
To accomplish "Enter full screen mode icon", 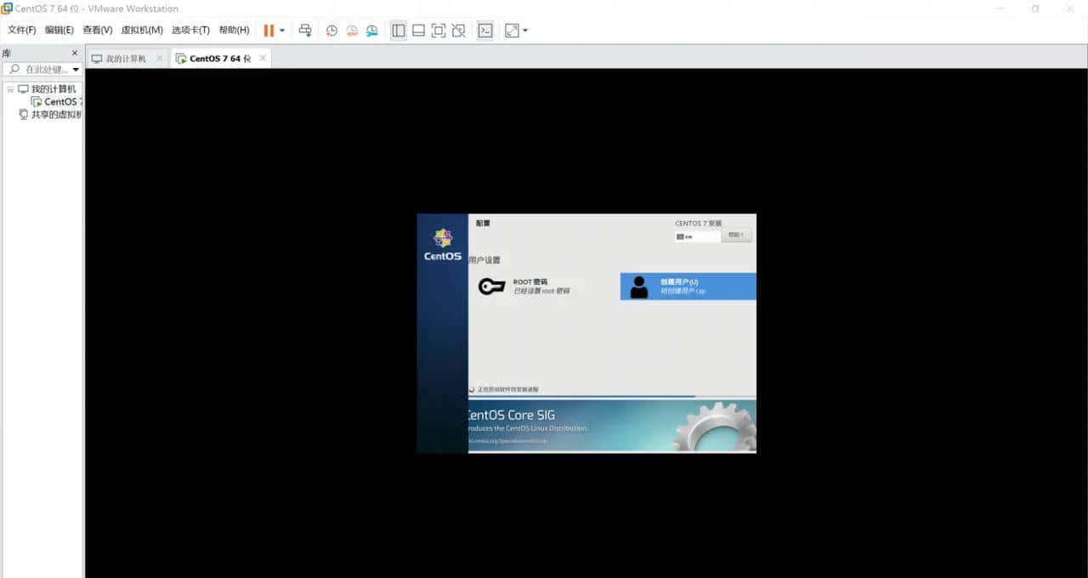I will tap(439, 31).
